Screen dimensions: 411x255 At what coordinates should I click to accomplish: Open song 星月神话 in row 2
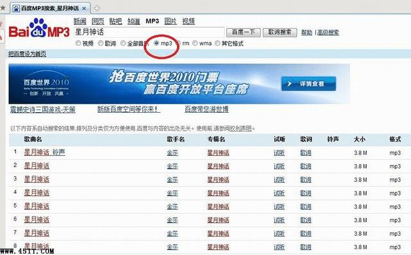point(37,166)
